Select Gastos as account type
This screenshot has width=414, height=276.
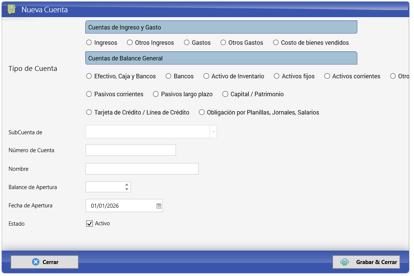[186, 43]
